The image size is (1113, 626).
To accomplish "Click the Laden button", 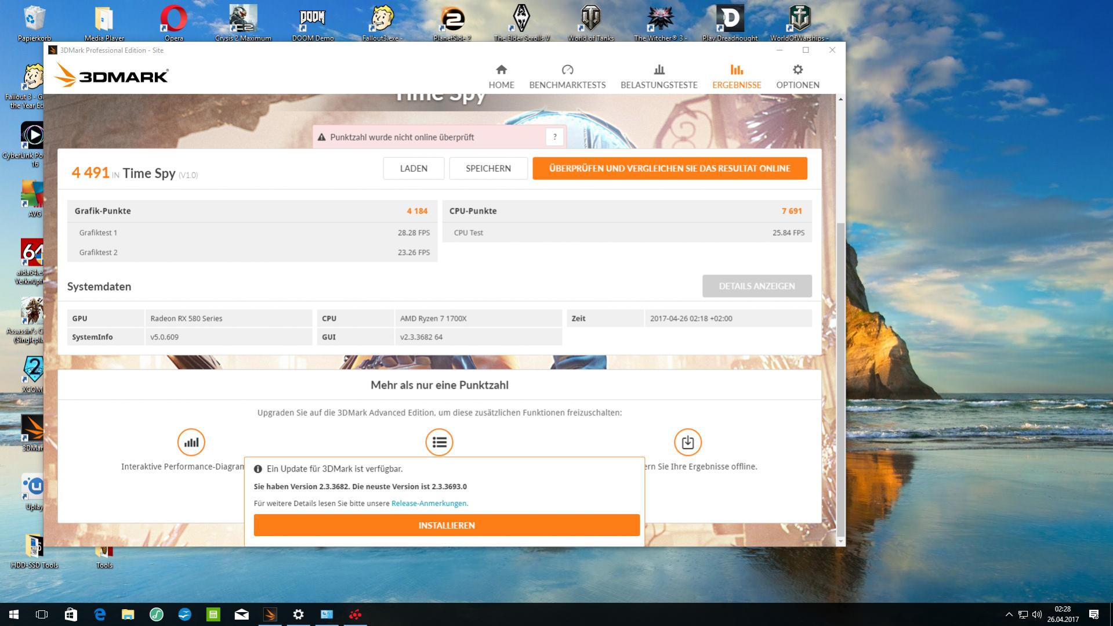I will 414,168.
